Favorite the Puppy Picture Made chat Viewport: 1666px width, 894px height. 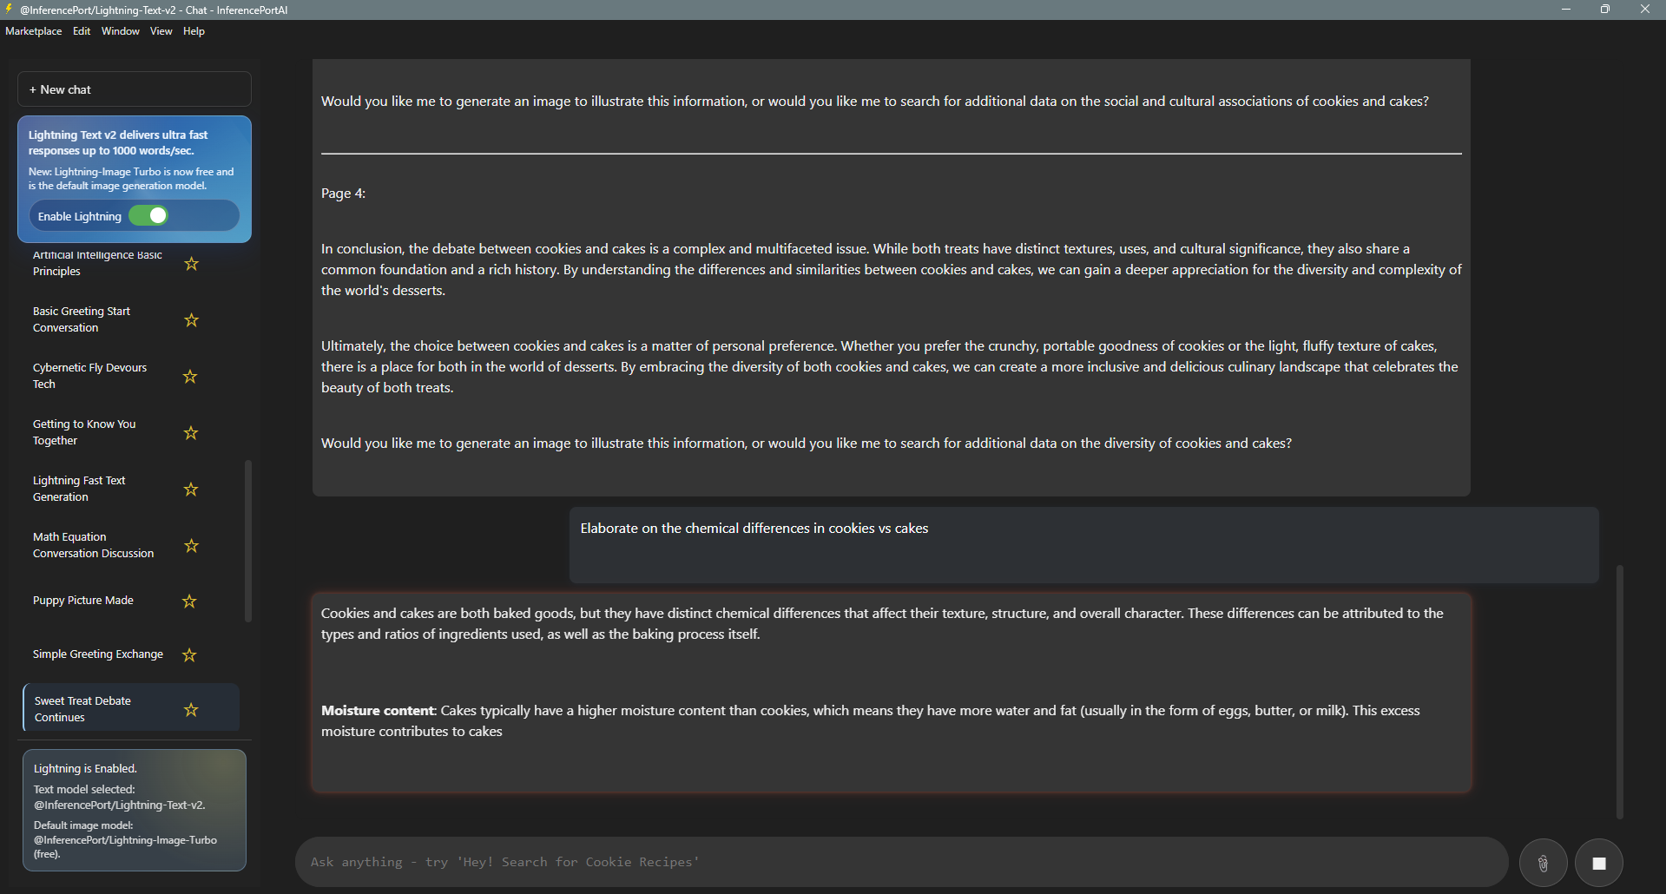(189, 601)
